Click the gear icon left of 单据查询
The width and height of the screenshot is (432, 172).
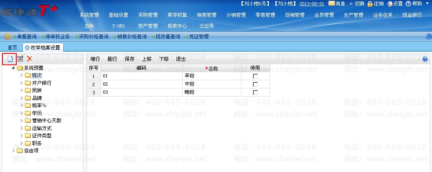click(8, 37)
